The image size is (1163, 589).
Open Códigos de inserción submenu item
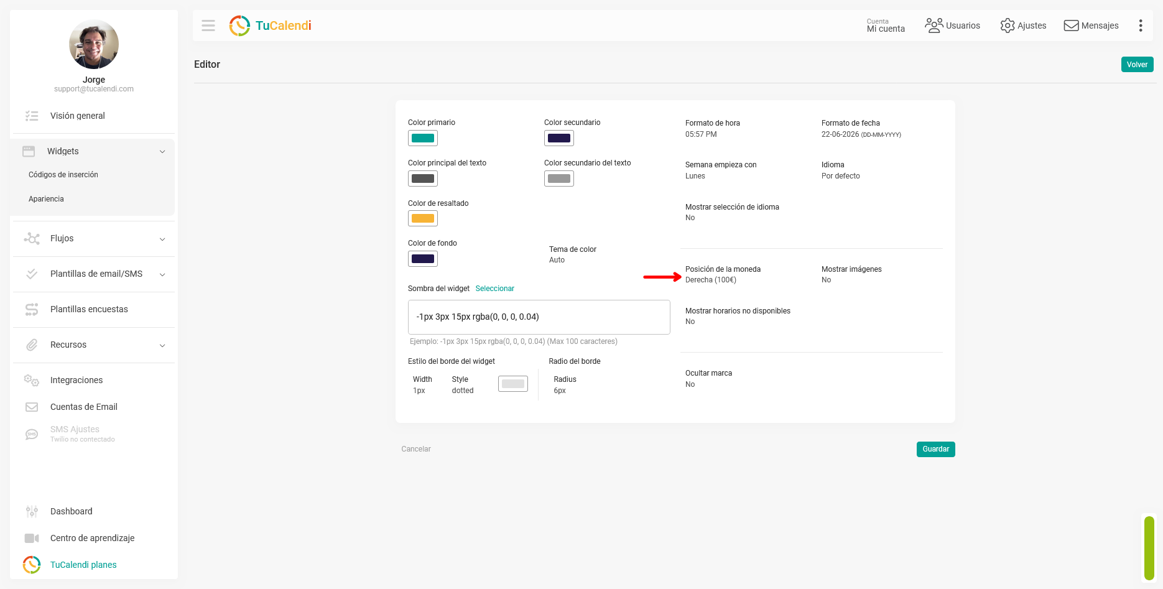pos(63,175)
